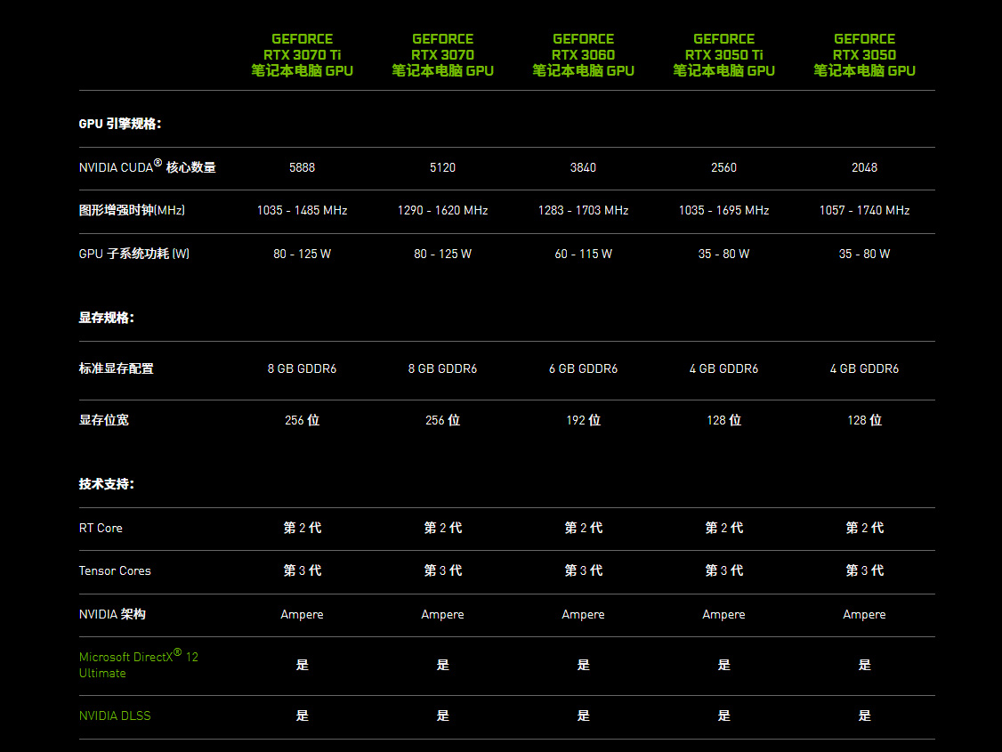Screen dimensions: 1002x752
Task: Select the GeForce RTX 3070 Ti column header
Action: click(x=303, y=55)
